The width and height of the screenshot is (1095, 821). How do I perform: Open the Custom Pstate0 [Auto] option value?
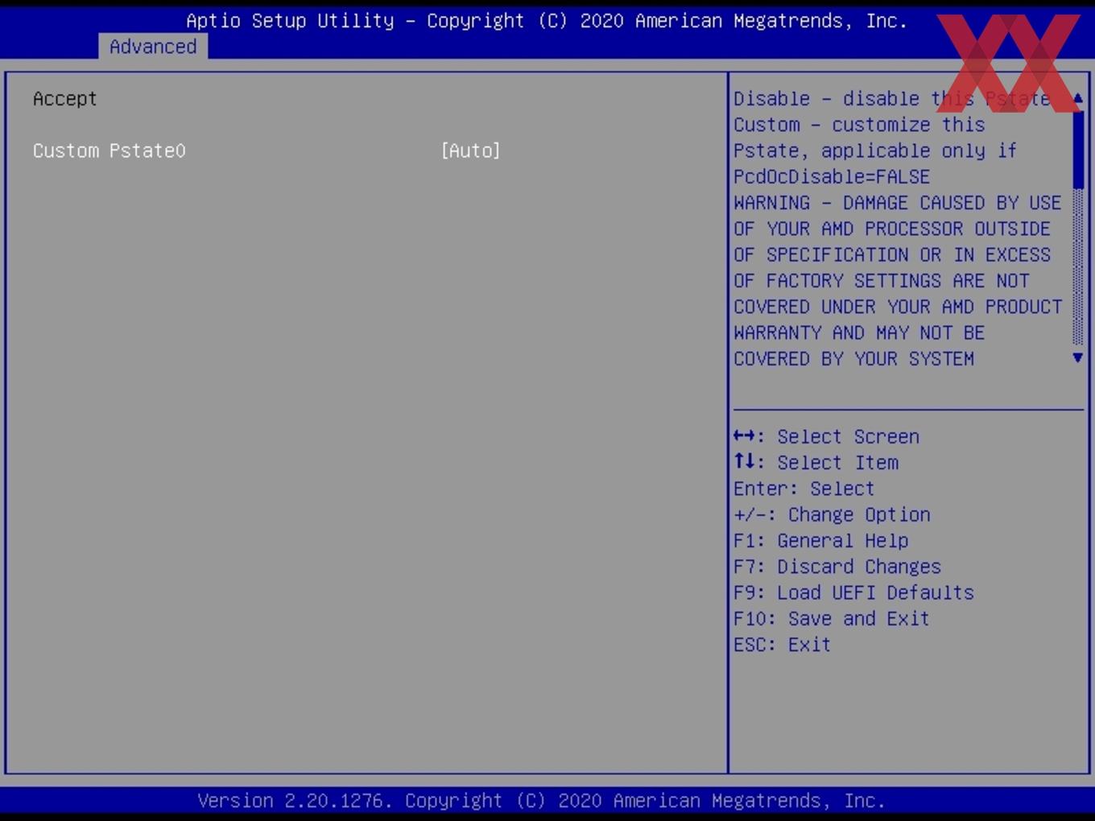[x=471, y=151]
